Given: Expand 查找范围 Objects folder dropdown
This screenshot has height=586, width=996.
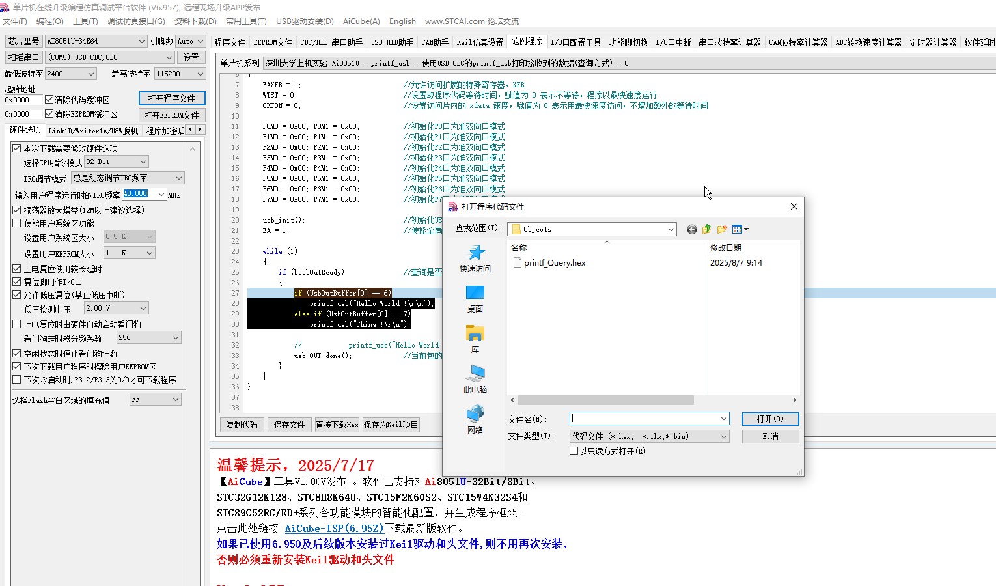Looking at the screenshot, I should (592, 229).
